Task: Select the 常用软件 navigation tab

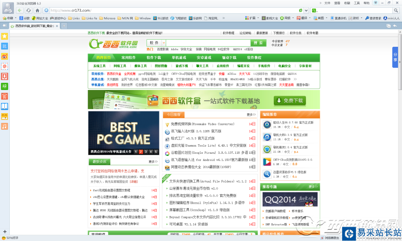Action: tap(129, 57)
